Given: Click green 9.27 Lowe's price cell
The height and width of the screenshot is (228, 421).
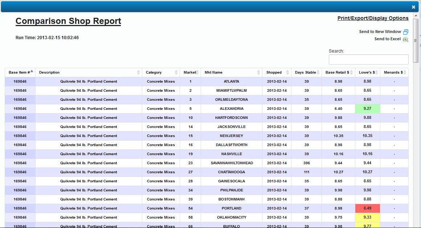Looking at the screenshot, I should click(x=367, y=109).
